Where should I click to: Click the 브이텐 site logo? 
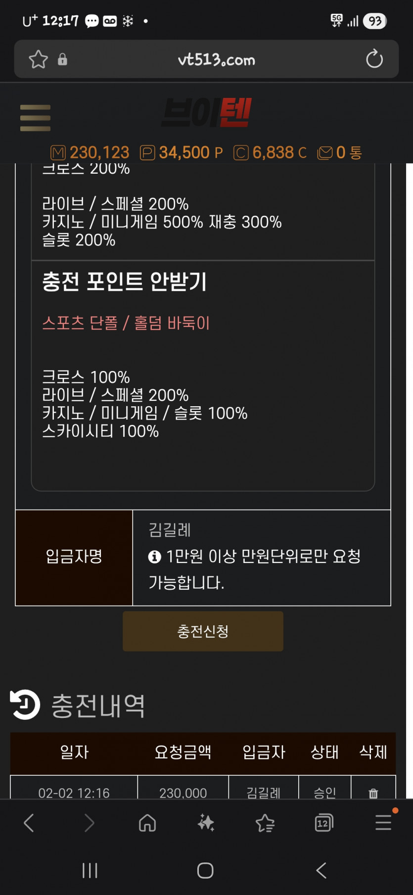click(207, 113)
